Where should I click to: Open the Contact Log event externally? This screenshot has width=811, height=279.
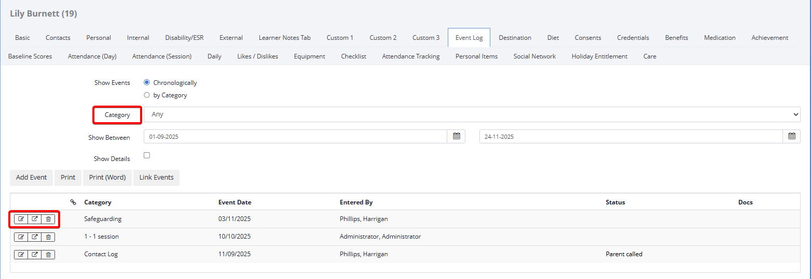point(35,254)
